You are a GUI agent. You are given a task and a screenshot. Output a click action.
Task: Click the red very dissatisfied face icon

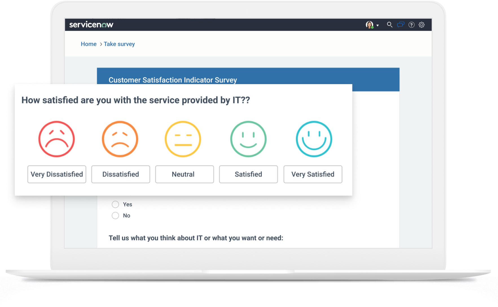point(56,139)
